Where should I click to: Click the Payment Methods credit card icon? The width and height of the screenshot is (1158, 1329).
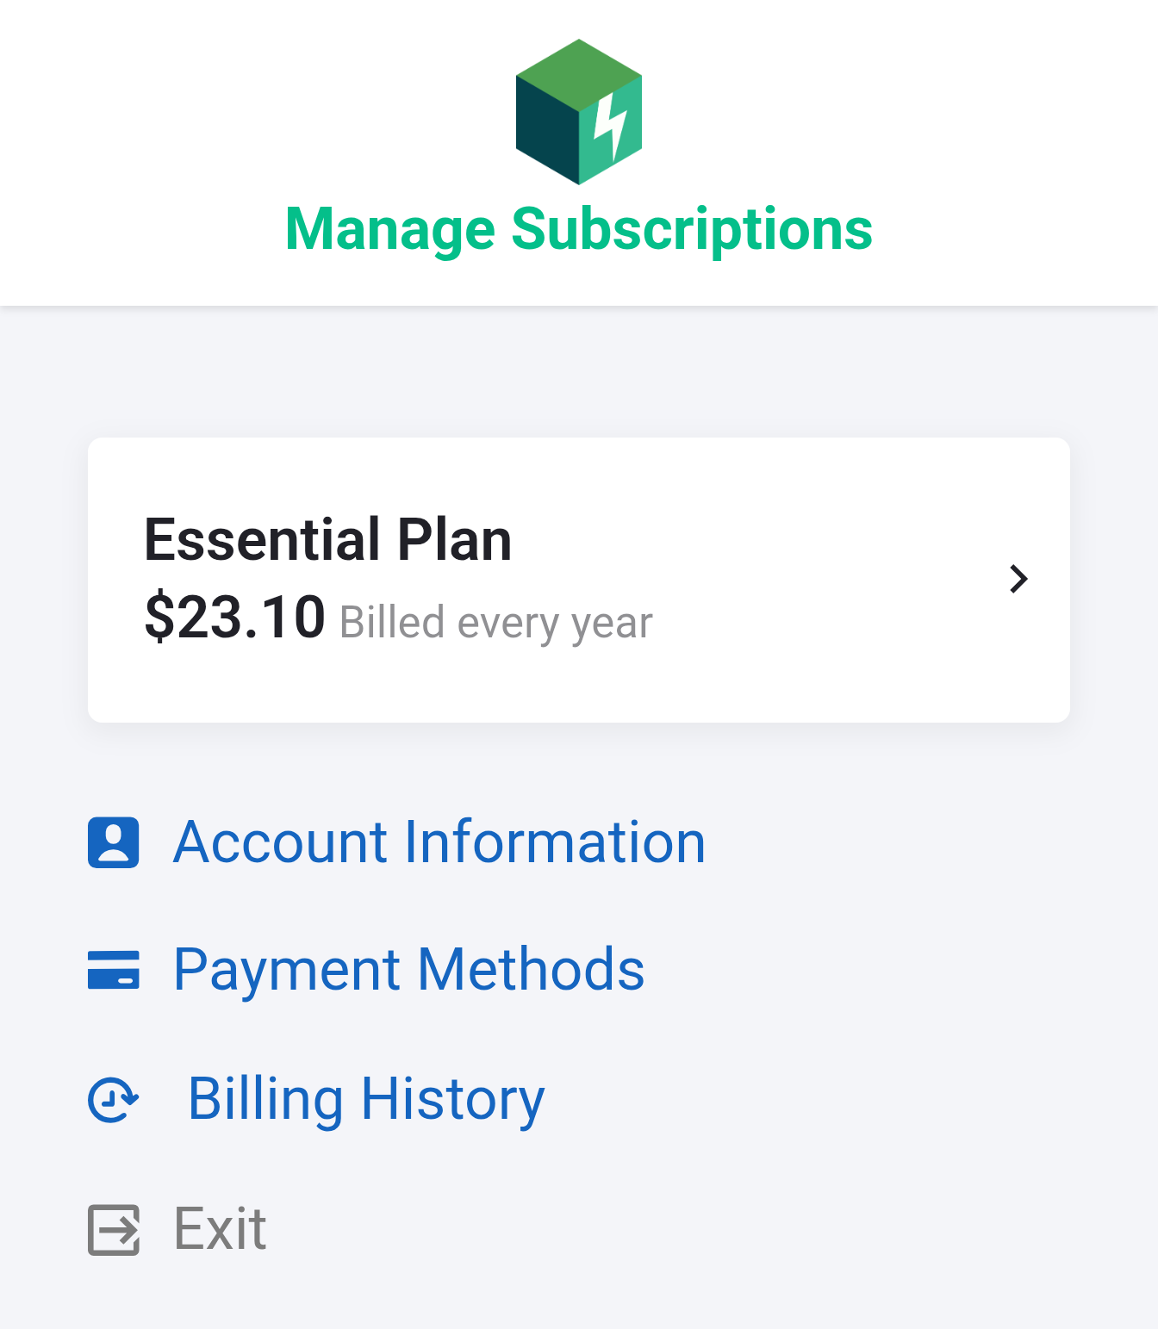click(x=113, y=970)
